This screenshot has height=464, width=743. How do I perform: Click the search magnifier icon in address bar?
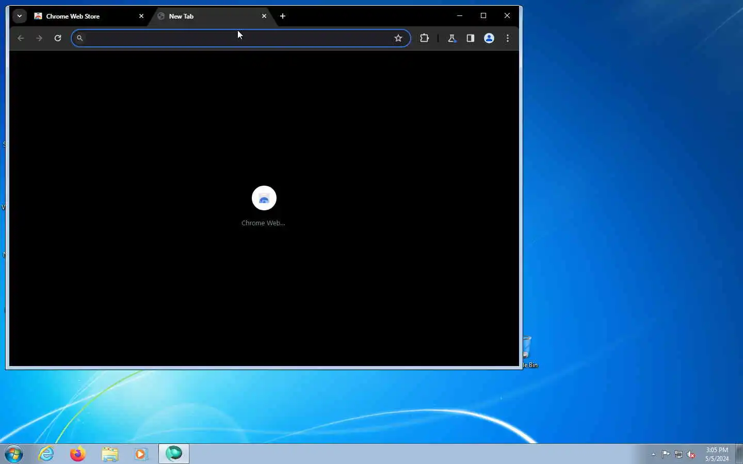(79, 38)
